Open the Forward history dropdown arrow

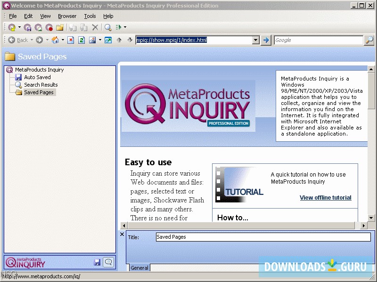point(47,40)
